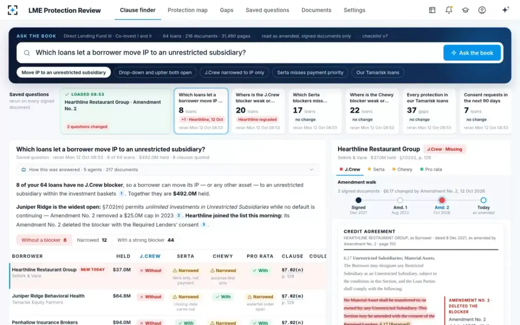Expand the 'How this was answered' chevron
This screenshot has width=520, height=325.
coord(312,170)
